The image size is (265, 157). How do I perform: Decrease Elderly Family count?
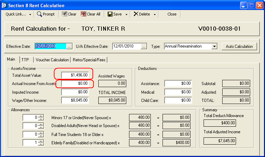41,144
